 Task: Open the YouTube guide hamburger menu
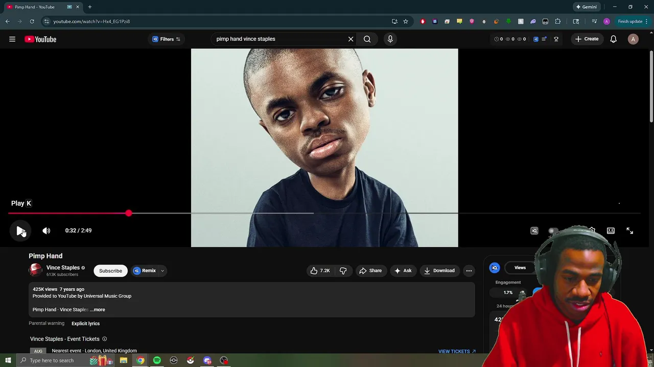coord(12,39)
